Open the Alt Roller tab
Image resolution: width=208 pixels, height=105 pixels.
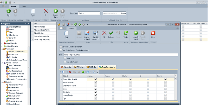[79, 67]
